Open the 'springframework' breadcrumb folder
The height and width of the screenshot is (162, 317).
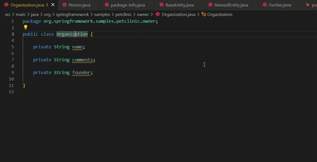[x=72, y=15]
